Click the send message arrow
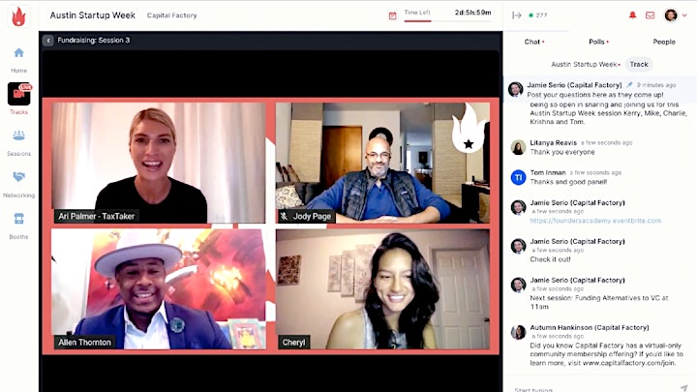The image size is (697, 392). pyautogui.click(x=683, y=387)
